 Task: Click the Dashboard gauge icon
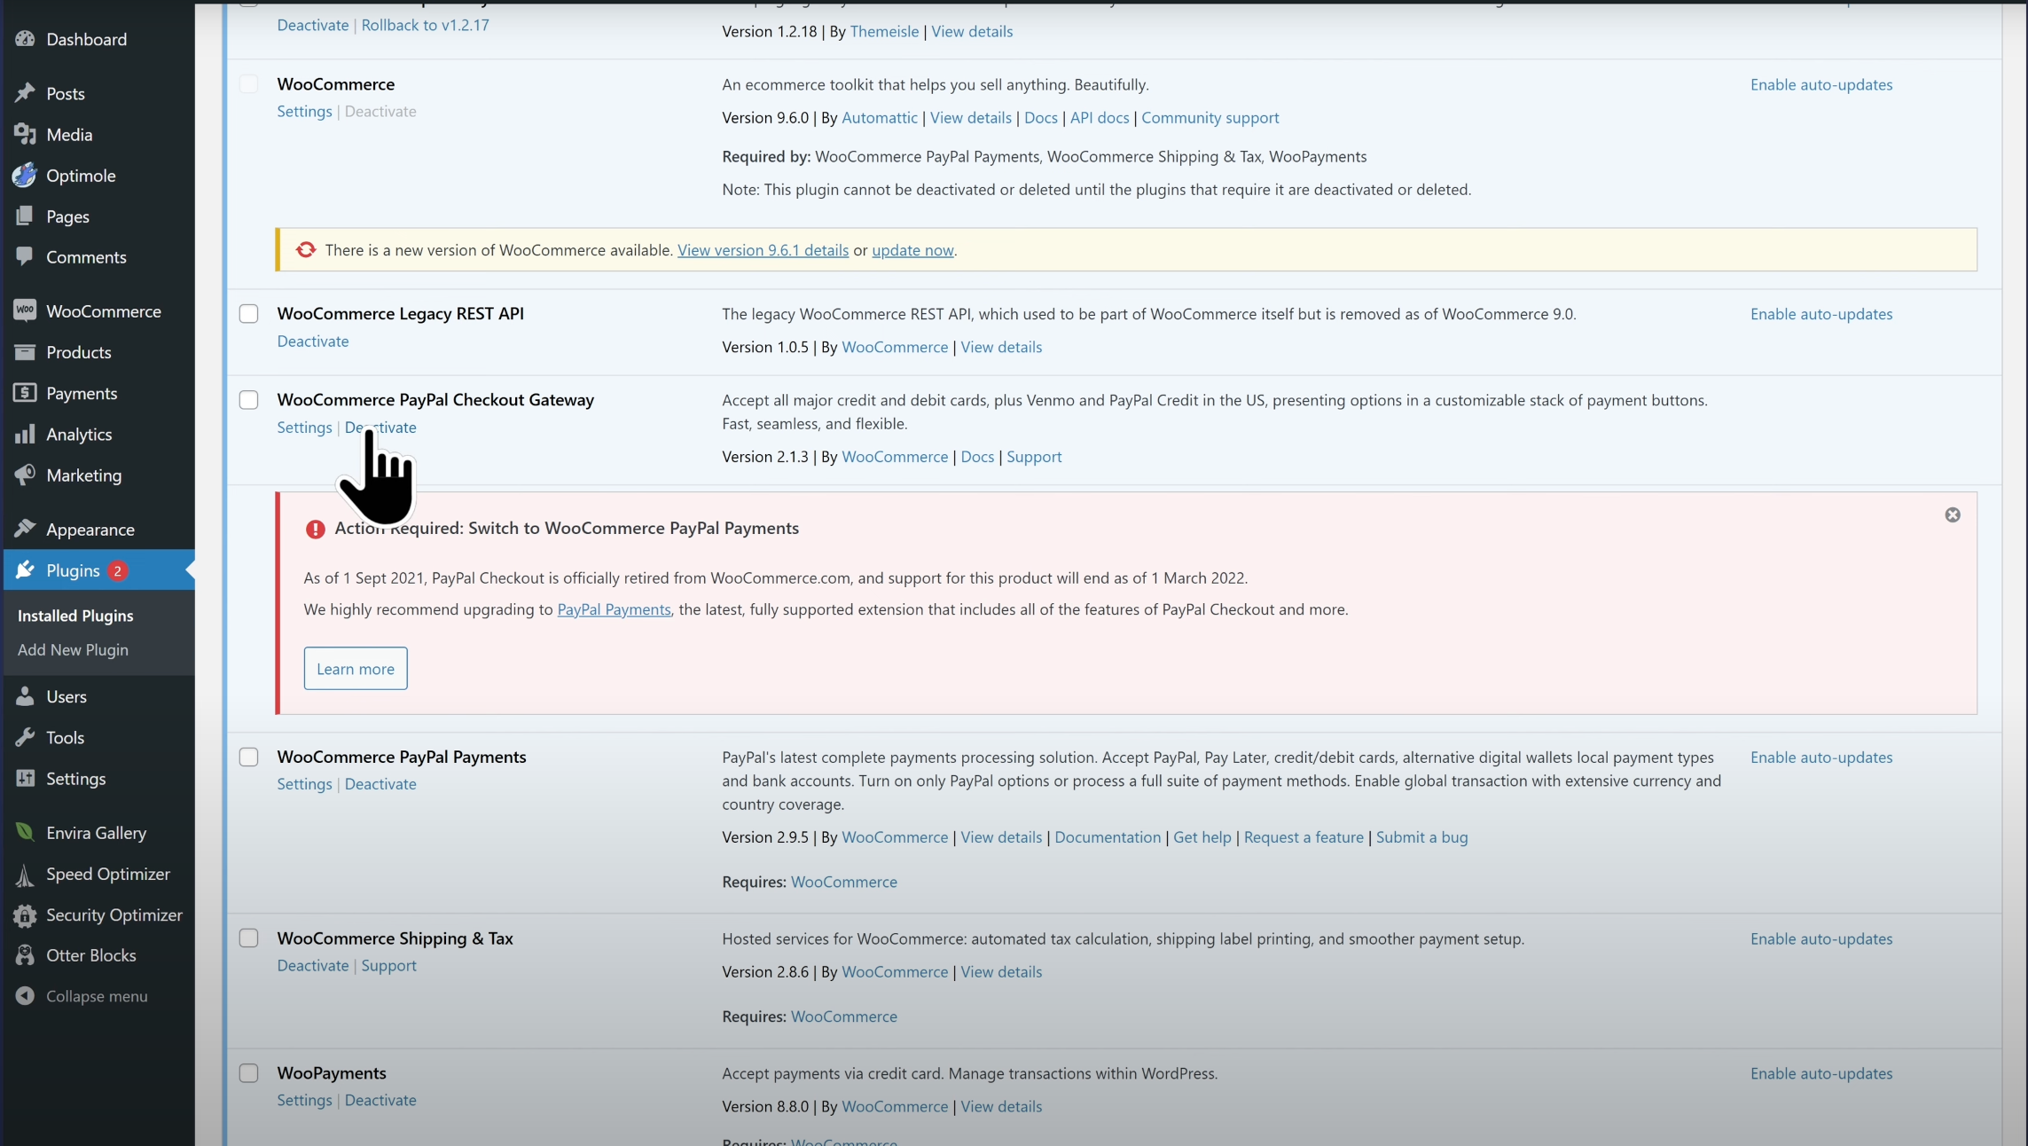(25, 39)
